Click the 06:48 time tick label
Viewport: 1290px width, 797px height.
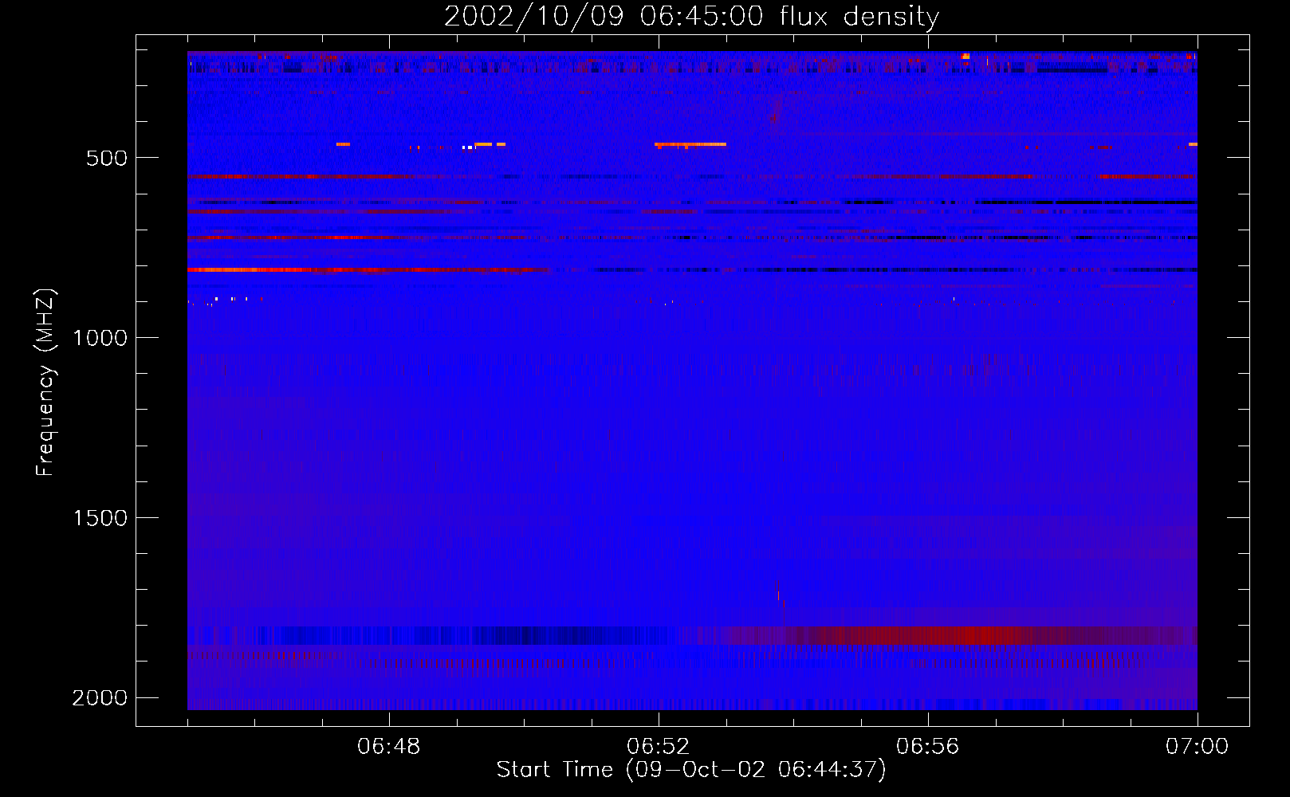coord(389,747)
